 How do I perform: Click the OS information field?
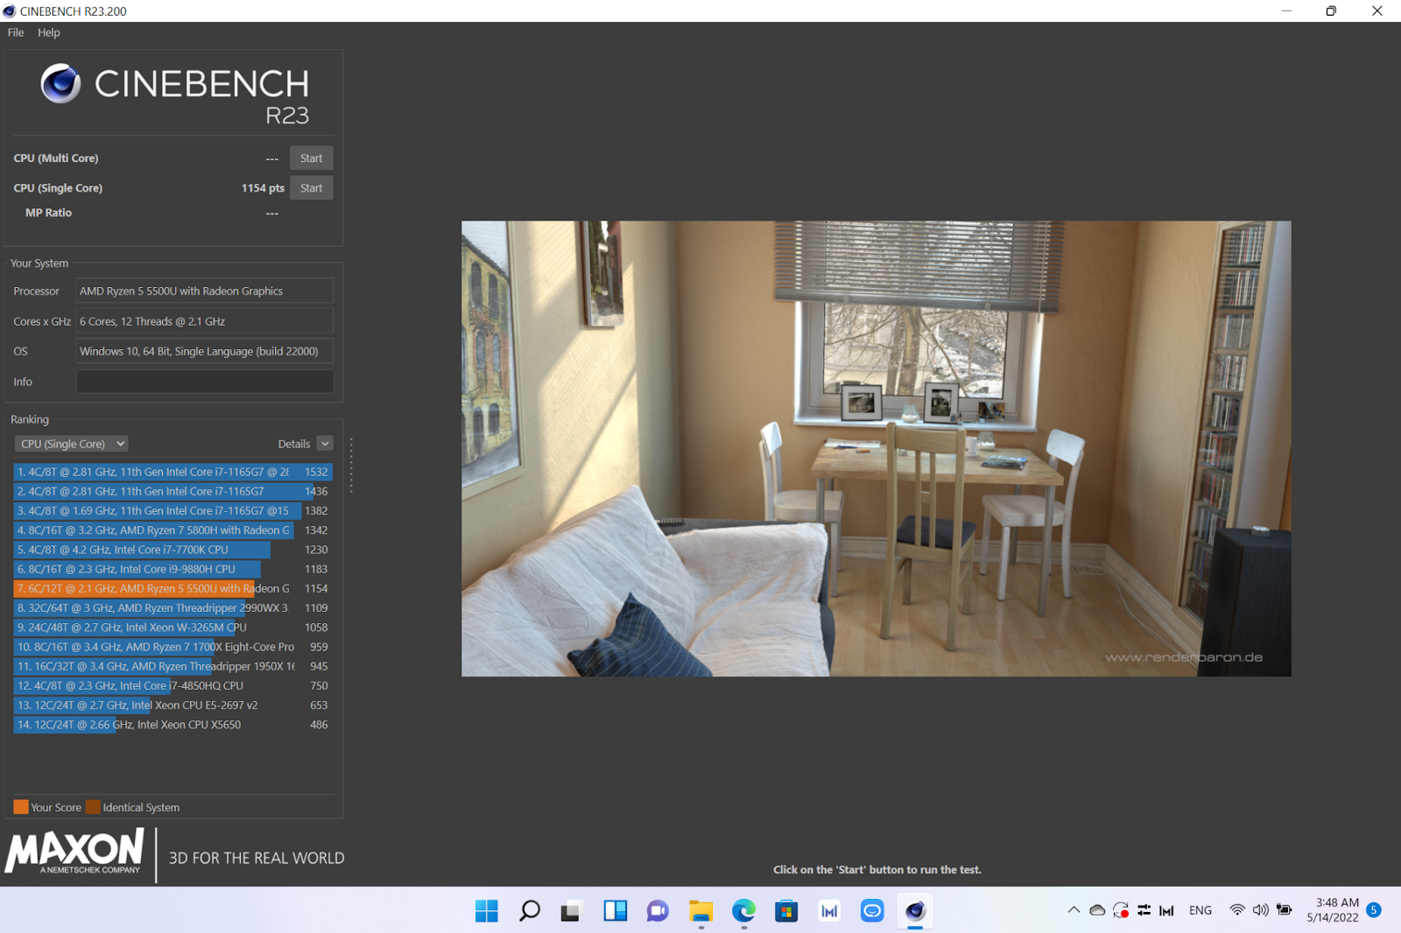[205, 351]
